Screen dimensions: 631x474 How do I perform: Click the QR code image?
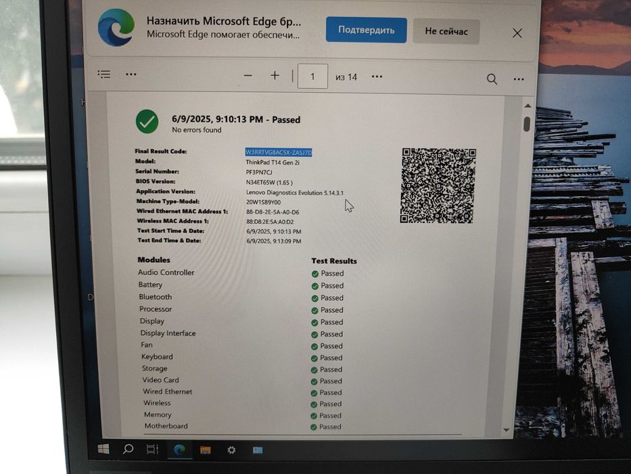pyautogui.click(x=438, y=186)
